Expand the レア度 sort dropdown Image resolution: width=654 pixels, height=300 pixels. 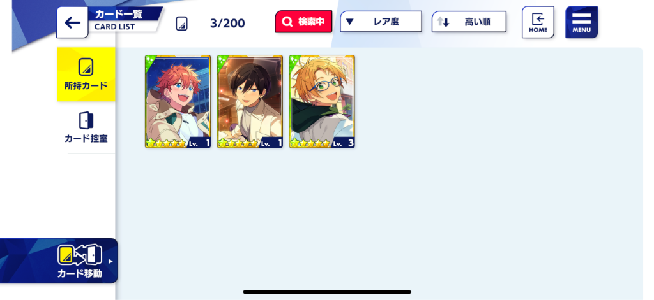[381, 22]
